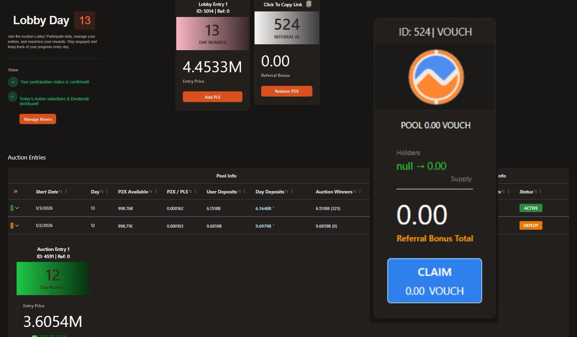Click 'ID: 524| VOUCH' card header
The height and width of the screenshot is (337, 577).
coord(435,32)
